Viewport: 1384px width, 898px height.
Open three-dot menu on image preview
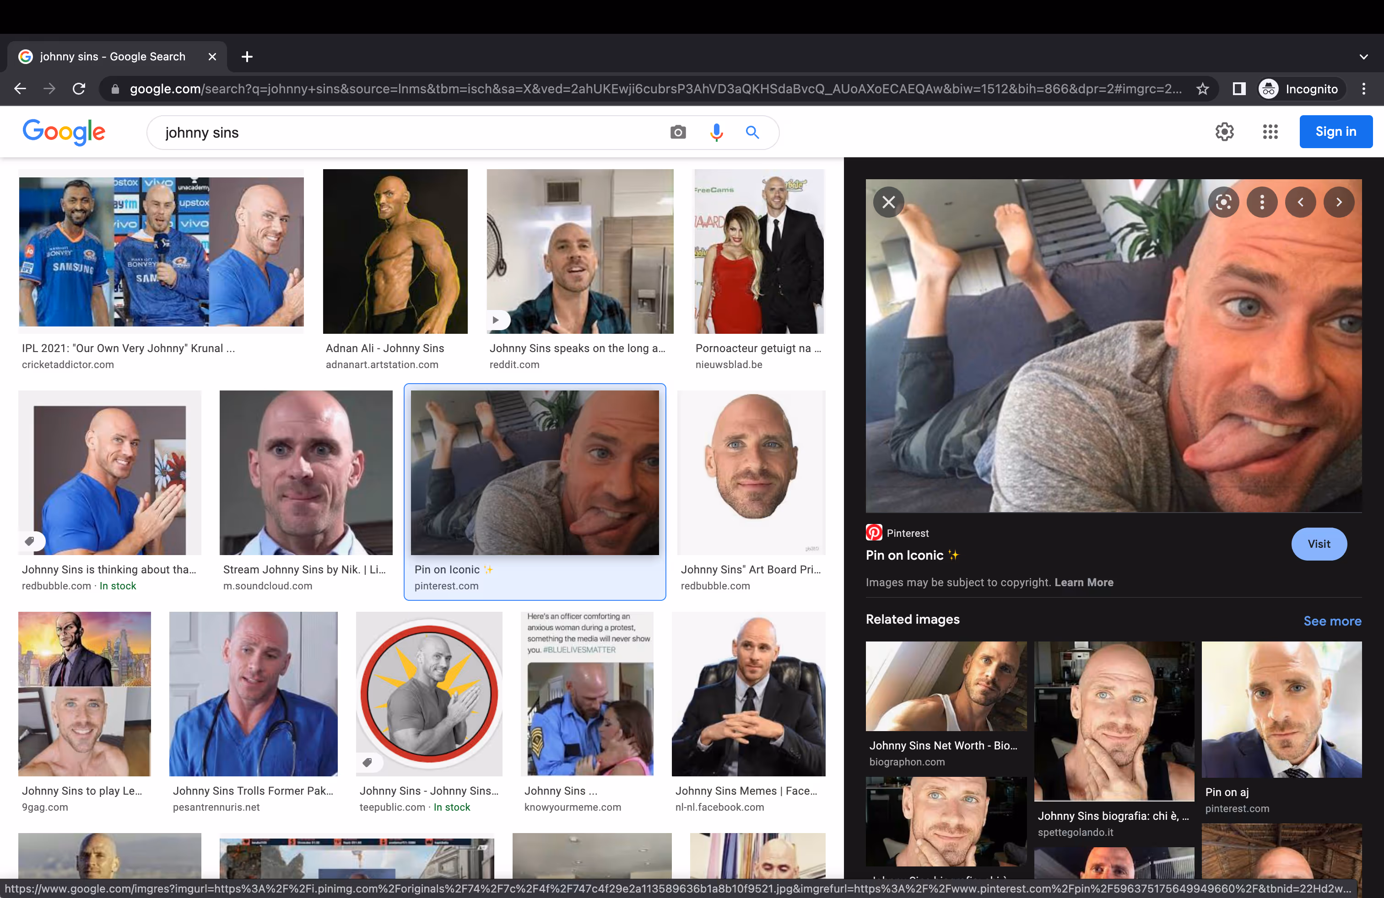(1262, 202)
